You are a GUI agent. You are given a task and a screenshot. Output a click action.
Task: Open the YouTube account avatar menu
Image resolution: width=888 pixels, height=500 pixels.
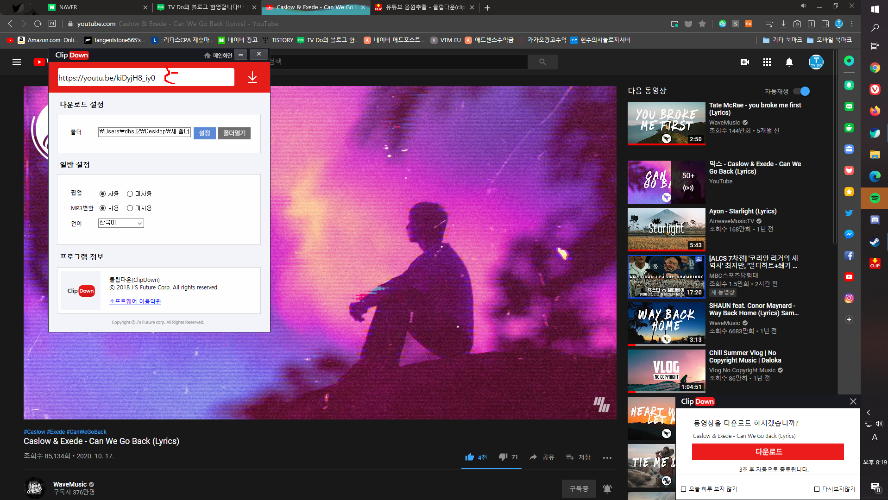click(x=816, y=62)
